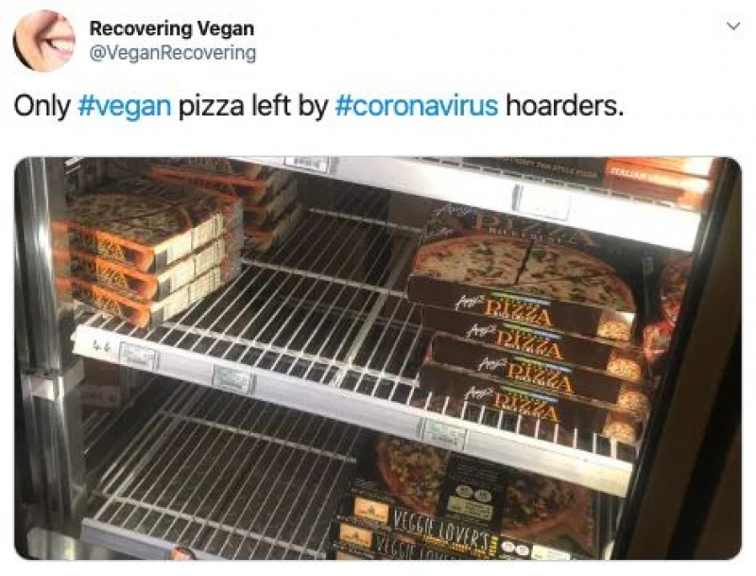Click the phrase pizza left by
This screenshot has width=756, height=576.
pos(253,106)
